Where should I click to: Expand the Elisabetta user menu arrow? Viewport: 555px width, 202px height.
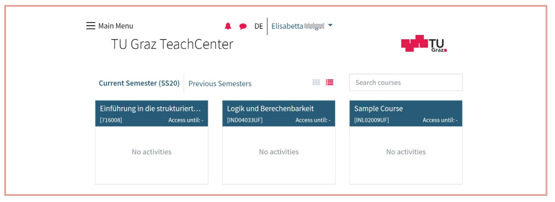click(330, 25)
